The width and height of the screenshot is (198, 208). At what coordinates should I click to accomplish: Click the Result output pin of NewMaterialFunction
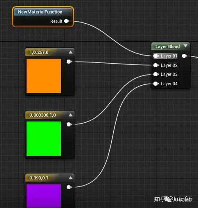tap(67, 21)
